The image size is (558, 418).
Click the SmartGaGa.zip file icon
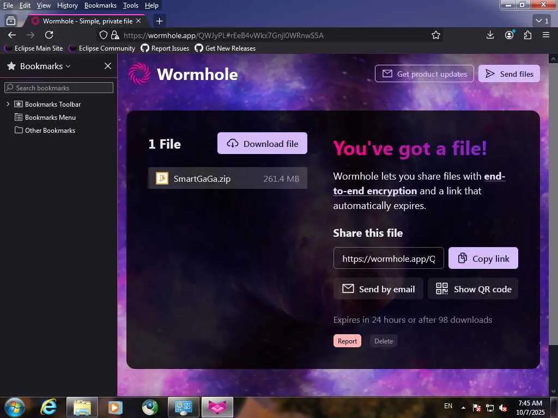point(162,178)
